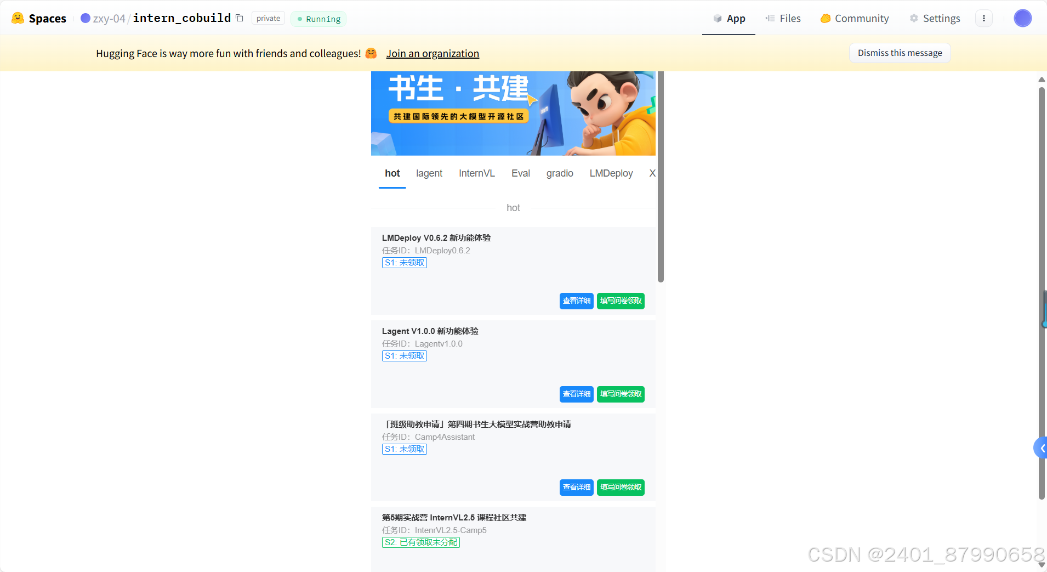The image size is (1047, 572).
Task: Open the LMDeploy category tab
Action: [611, 173]
